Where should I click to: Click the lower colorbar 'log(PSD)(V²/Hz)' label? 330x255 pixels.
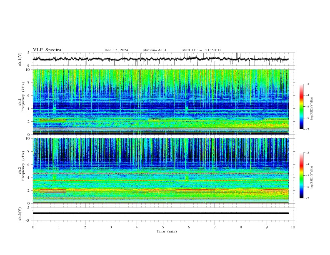pos(312,177)
